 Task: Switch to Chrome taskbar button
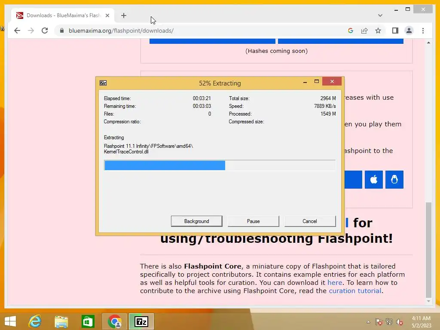coord(114,321)
